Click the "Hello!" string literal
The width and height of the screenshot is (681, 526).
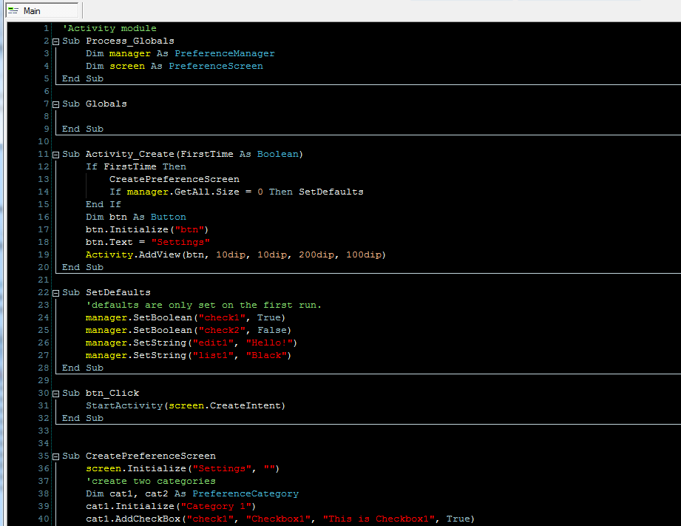pos(269,343)
